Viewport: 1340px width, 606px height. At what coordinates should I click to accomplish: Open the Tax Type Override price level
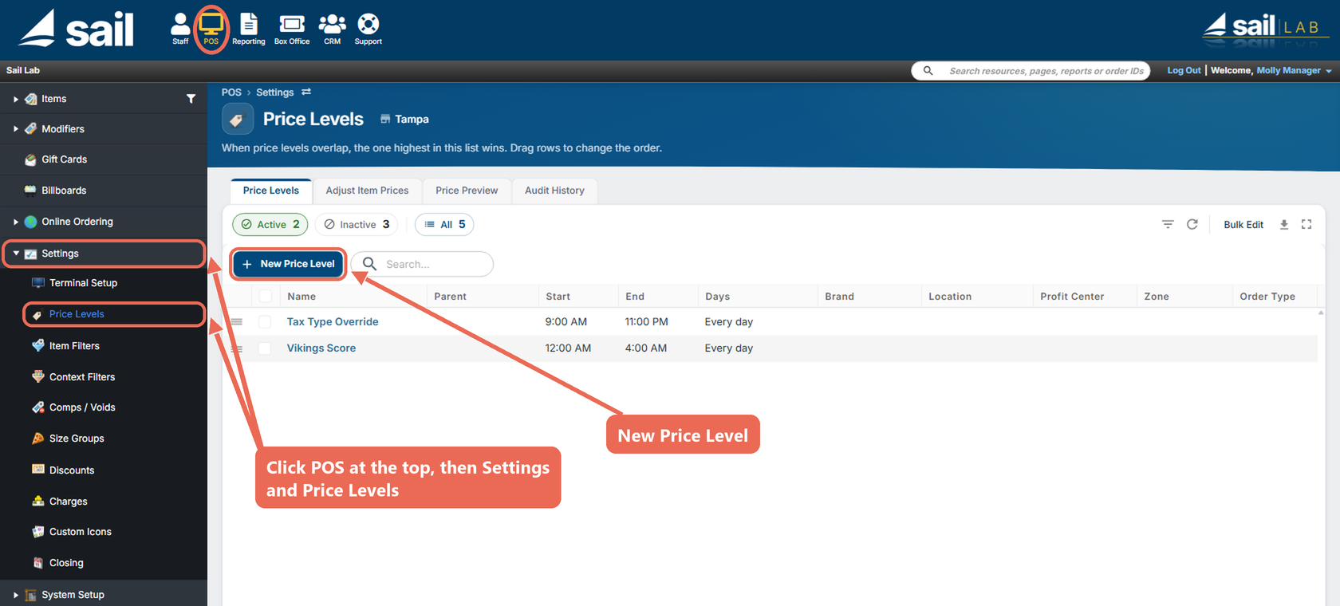333,322
